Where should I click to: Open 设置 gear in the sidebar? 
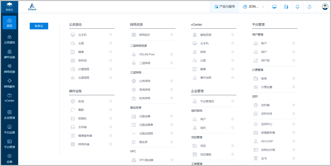tap(9, 158)
